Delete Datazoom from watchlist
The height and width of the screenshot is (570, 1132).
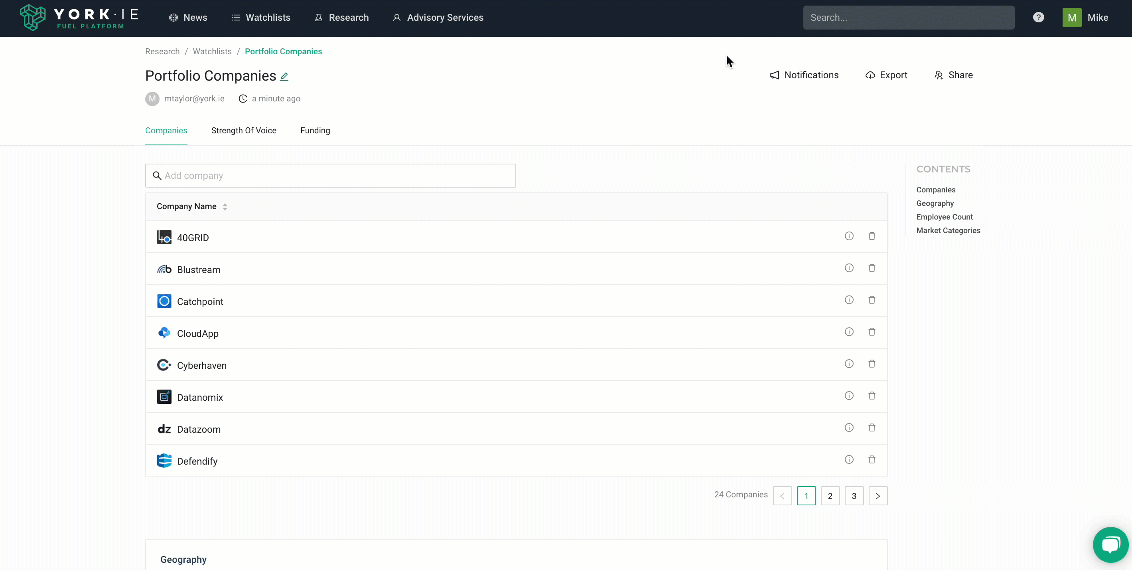tap(872, 427)
